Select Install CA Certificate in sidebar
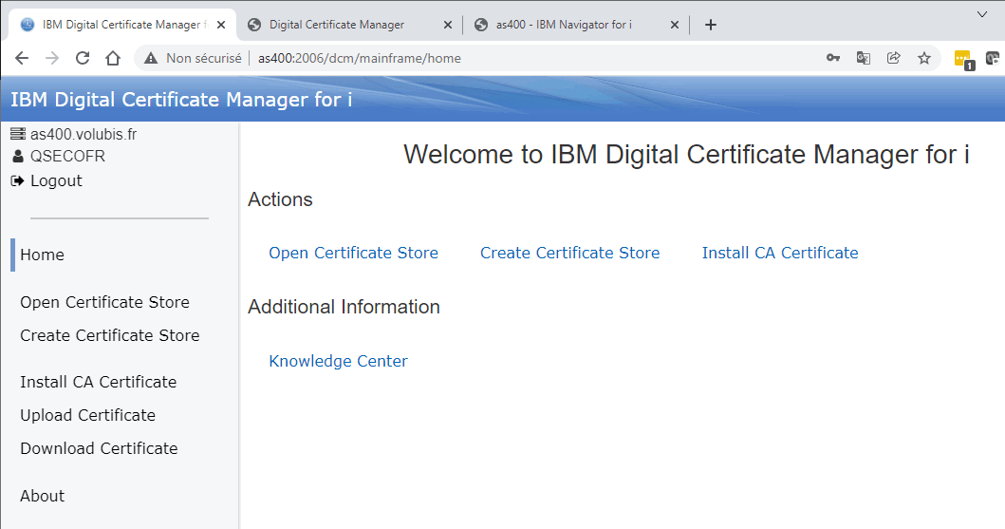 coord(98,382)
